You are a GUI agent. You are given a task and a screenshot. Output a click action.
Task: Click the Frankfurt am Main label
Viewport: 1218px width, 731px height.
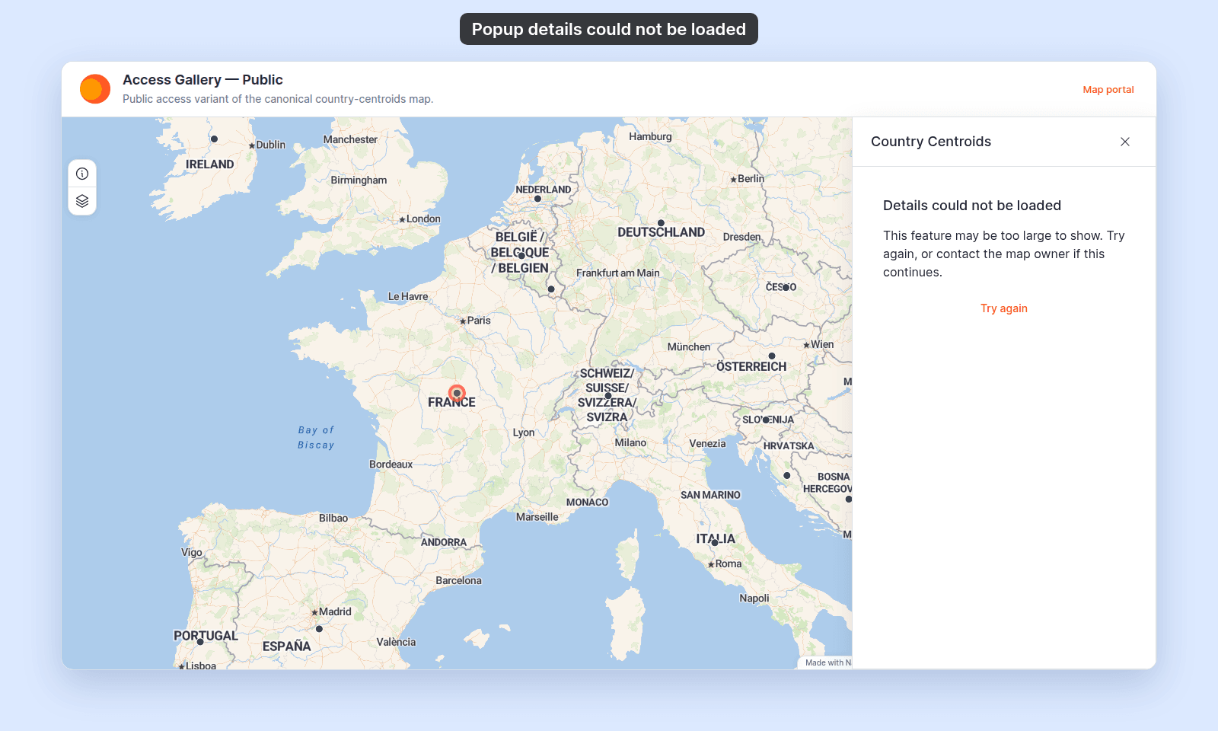[618, 273]
